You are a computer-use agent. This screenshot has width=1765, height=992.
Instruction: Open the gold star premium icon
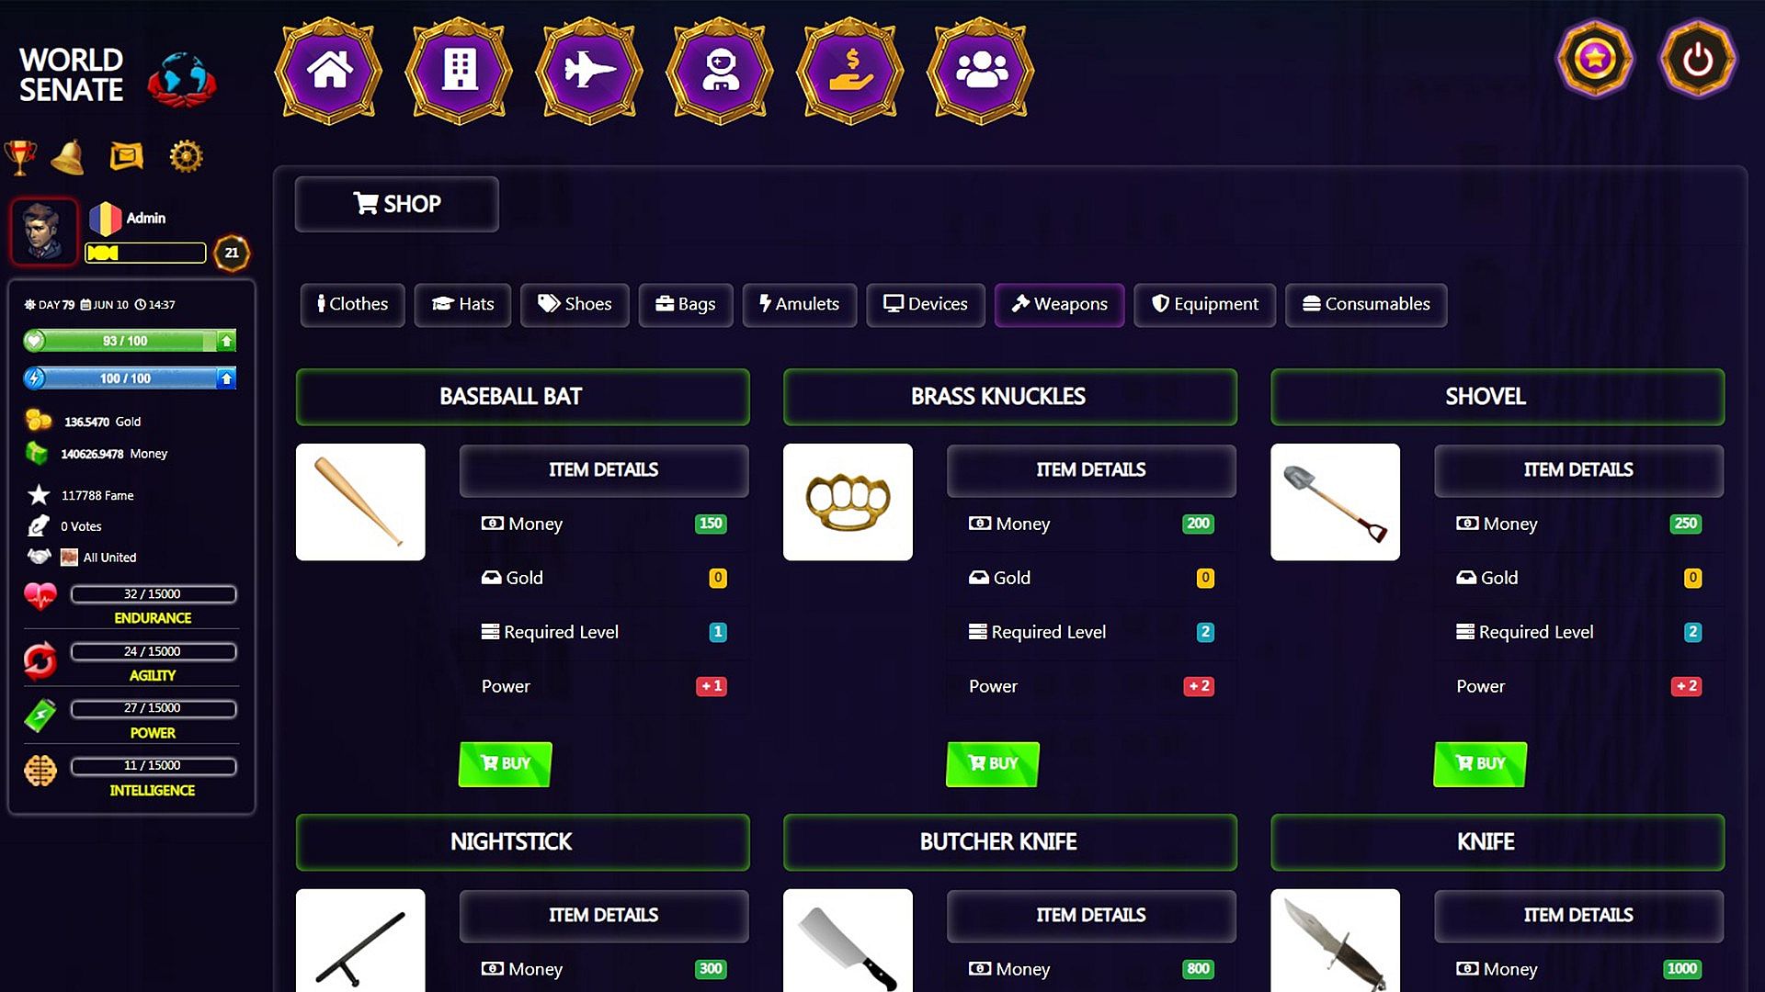coord(1595,60)
